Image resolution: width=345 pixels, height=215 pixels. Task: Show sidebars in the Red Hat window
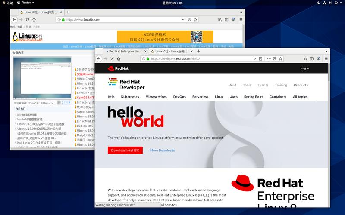click(311, 58)
